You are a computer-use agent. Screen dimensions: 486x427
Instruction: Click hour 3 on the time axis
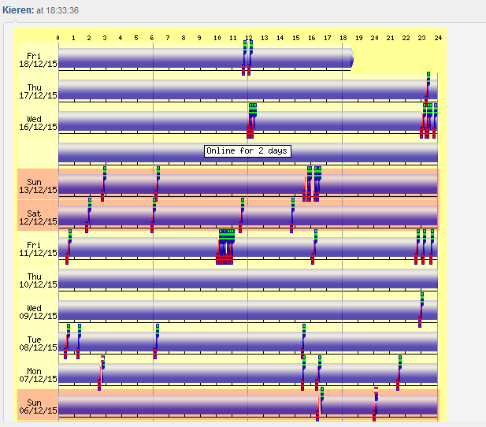(105, 38)
